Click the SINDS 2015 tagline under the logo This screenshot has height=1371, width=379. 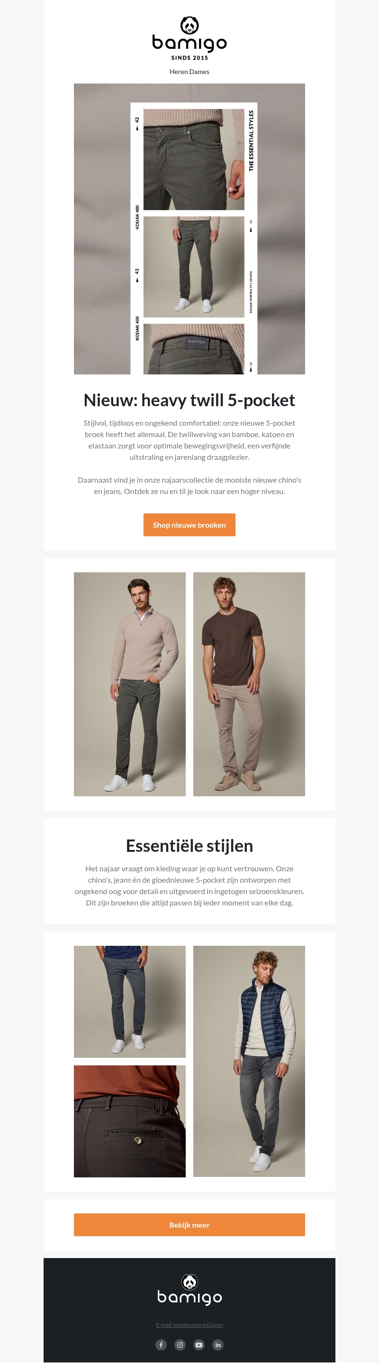click(189, 57)
